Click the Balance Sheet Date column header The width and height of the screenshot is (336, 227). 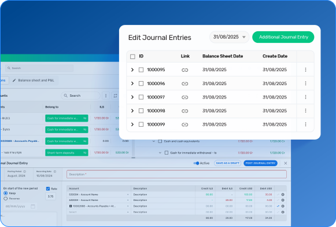pyautogui.click(x=223, y=56)
